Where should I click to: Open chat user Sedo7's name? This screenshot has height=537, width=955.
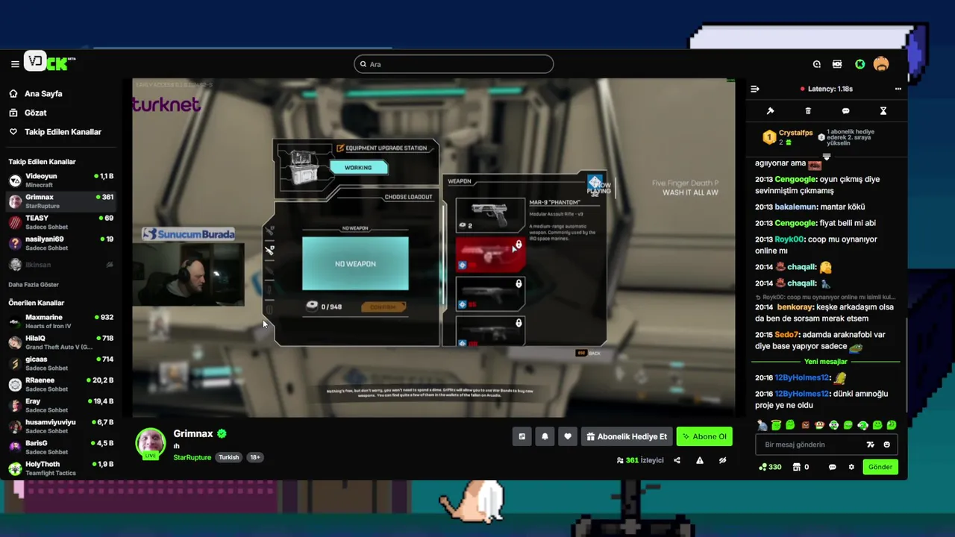[x=787, y=335]
